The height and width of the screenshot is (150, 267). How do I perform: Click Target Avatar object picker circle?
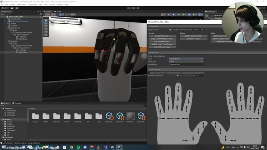202,30
